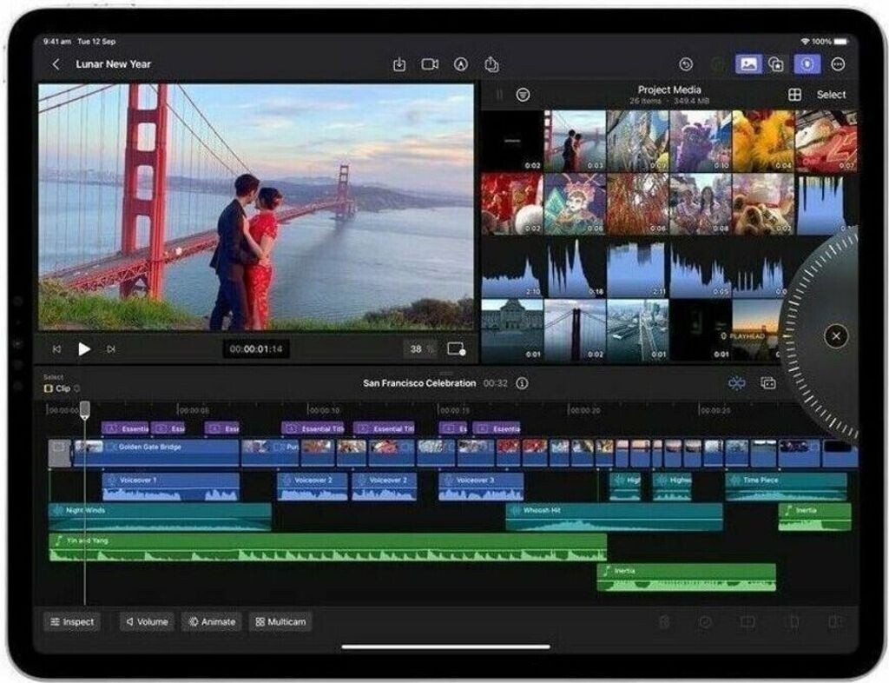Toggle the grid view icon in browser
The height and width of the screenshot is (683, 889).
(794, 95)
